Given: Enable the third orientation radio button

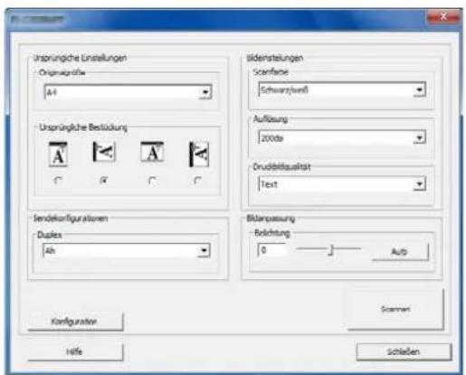Looking at the screenshot, I should click(152, 181).
